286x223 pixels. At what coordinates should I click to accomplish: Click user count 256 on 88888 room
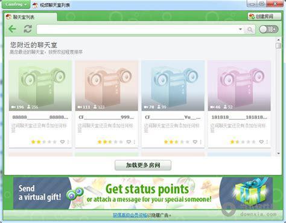[33, 107]
